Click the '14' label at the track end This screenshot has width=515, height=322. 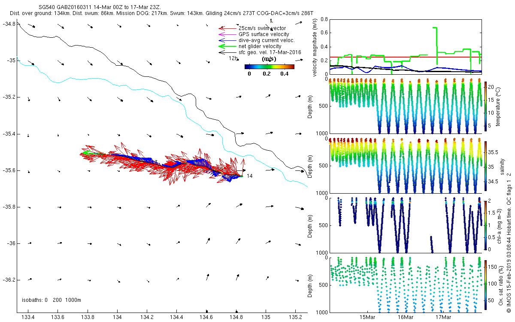(249, 176)
